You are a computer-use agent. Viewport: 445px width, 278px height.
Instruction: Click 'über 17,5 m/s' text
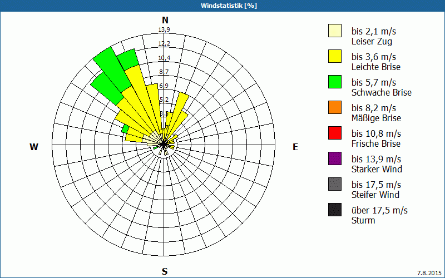379,210
